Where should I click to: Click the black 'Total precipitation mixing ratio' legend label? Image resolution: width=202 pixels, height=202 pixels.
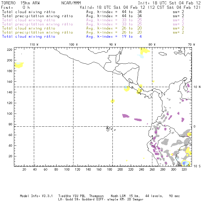click(x=37, y=16)
